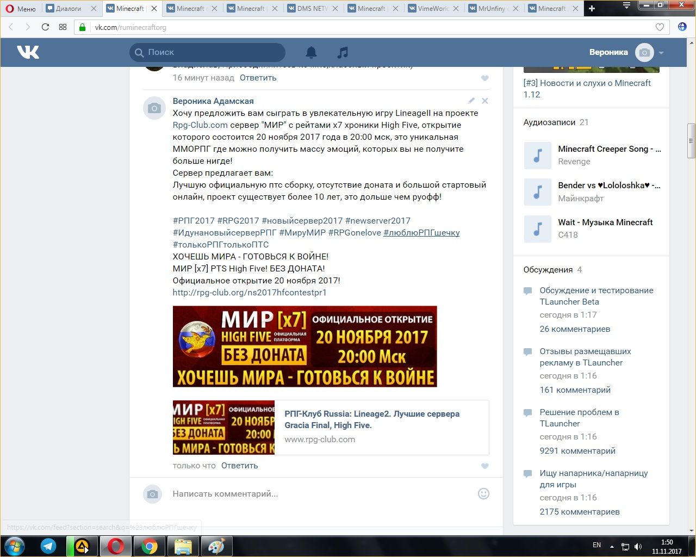Click Вероника Адамская comment avatar

pyautogui.click(x=154, y=108)
